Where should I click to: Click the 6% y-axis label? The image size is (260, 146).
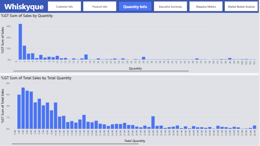pos(8,95)
